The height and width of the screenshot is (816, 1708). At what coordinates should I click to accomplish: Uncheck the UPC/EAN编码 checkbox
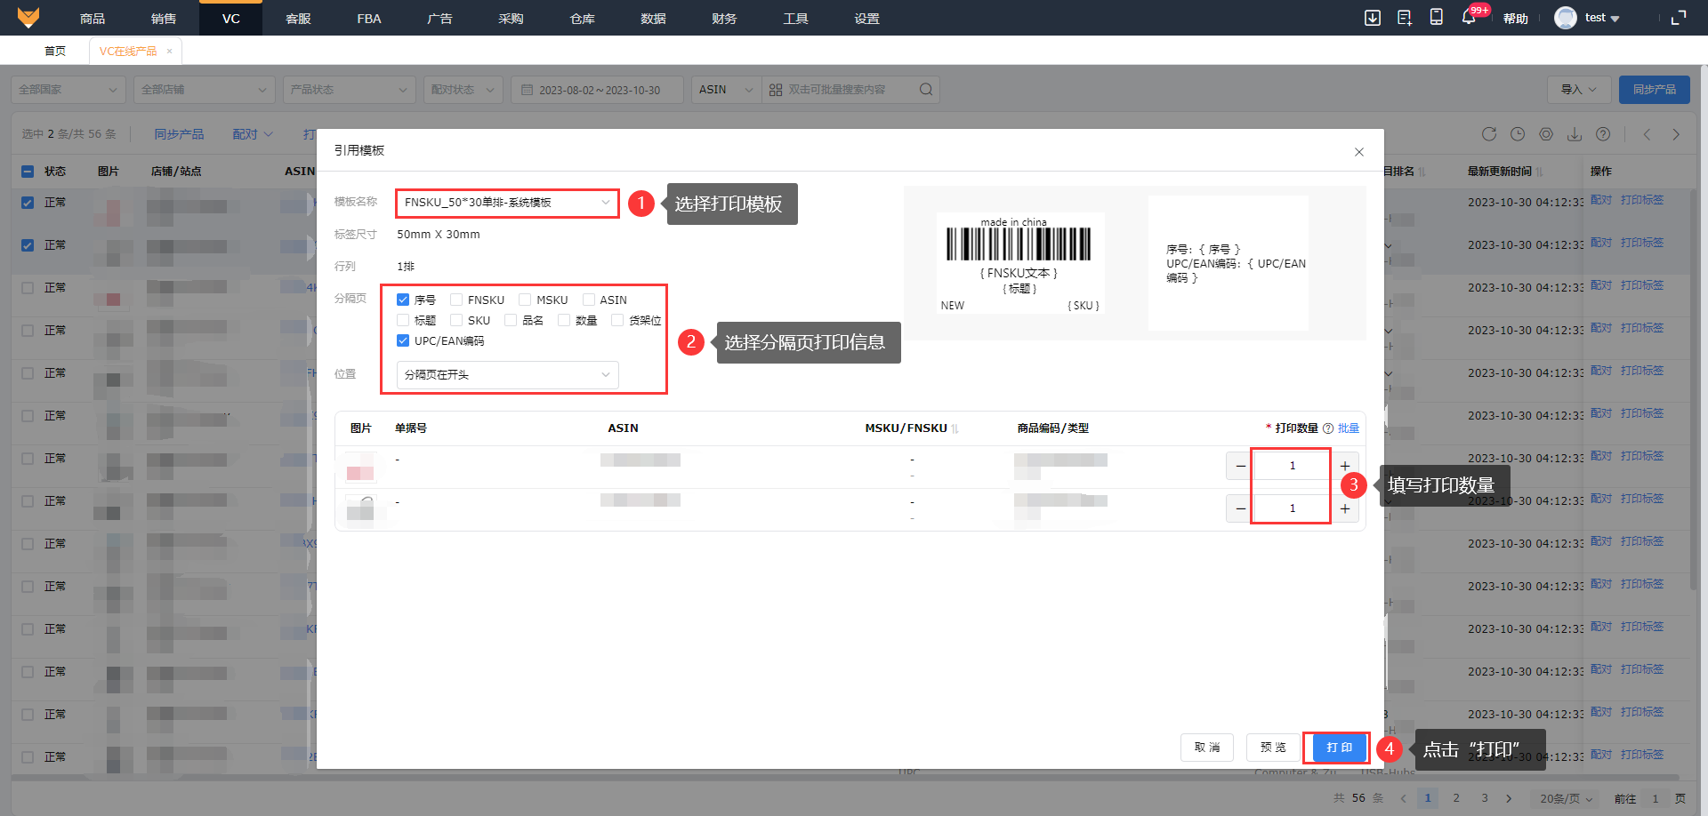(403, 340)
